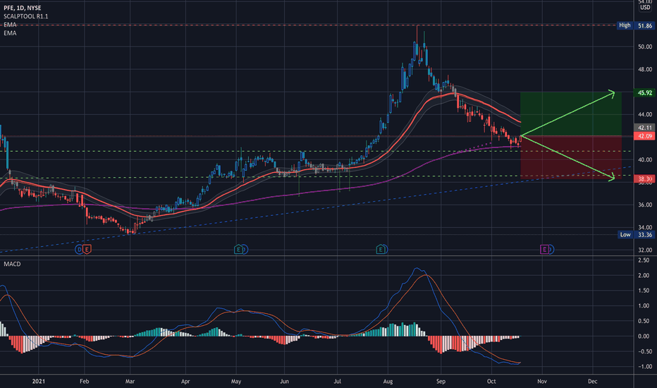The width and height of the screenshot is (657, 388).
Task: Click the 2021 label on the time axis
Action: coord(38,381)
